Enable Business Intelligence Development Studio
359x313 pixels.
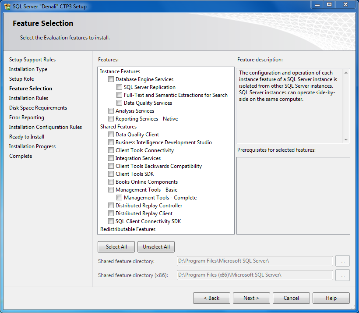pyautogui.click(x=111, y=142)
